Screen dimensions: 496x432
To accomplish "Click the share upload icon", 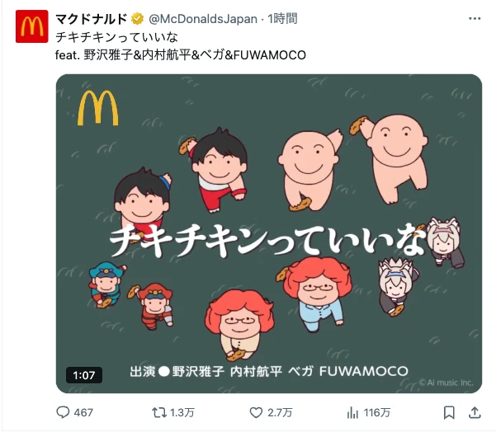I will click(475, 412).
